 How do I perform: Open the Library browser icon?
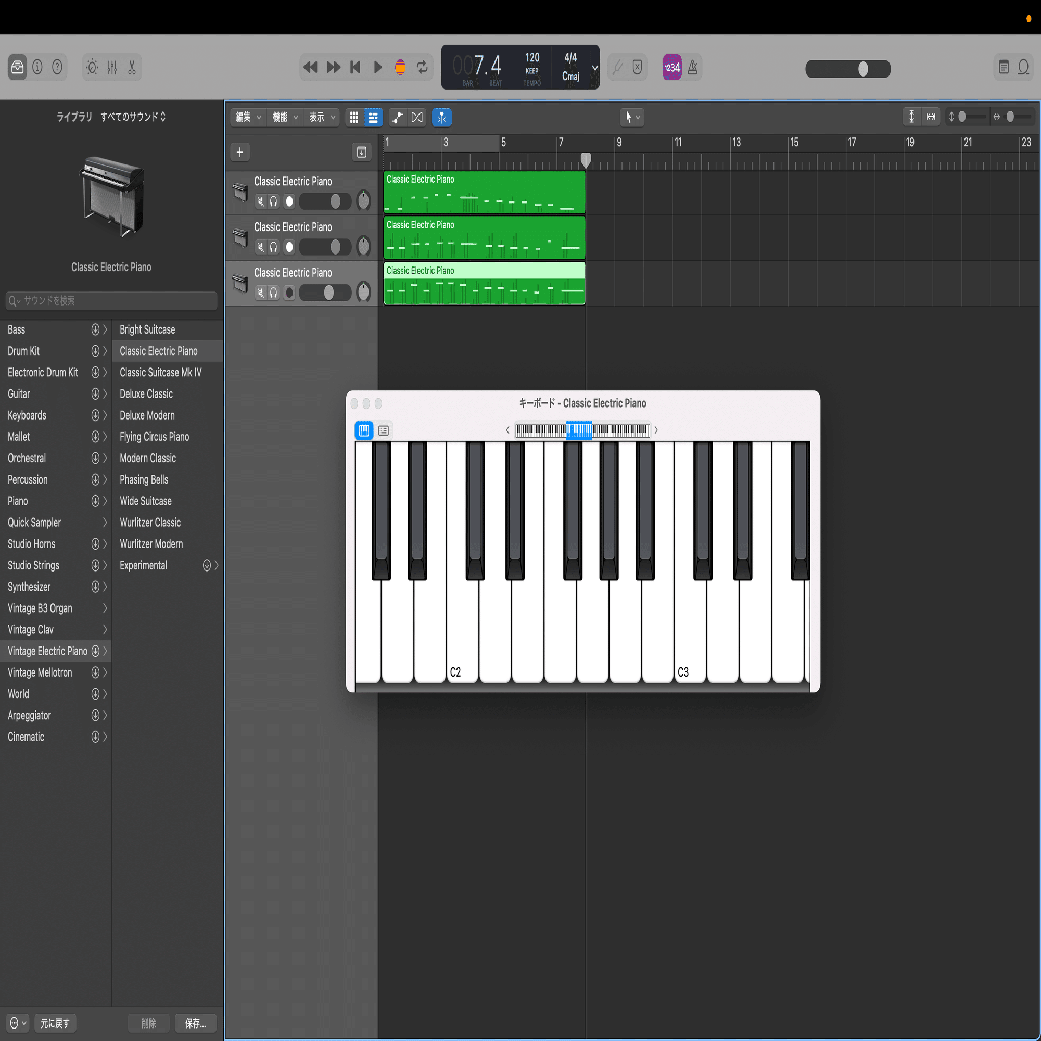pyautogui.click(x=17, y=67)
